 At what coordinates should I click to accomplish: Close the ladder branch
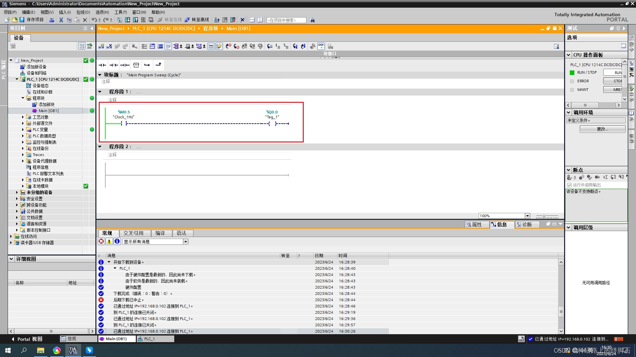click(158, 65)
